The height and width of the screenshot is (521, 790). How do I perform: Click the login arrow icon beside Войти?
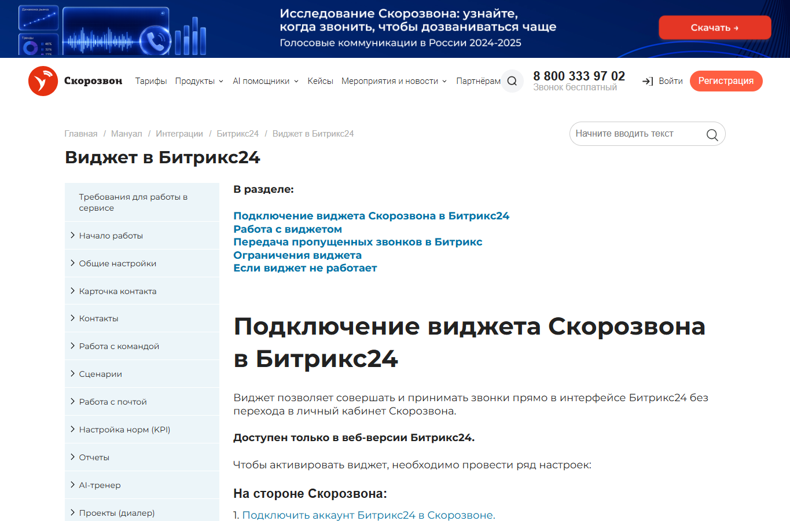648,81
